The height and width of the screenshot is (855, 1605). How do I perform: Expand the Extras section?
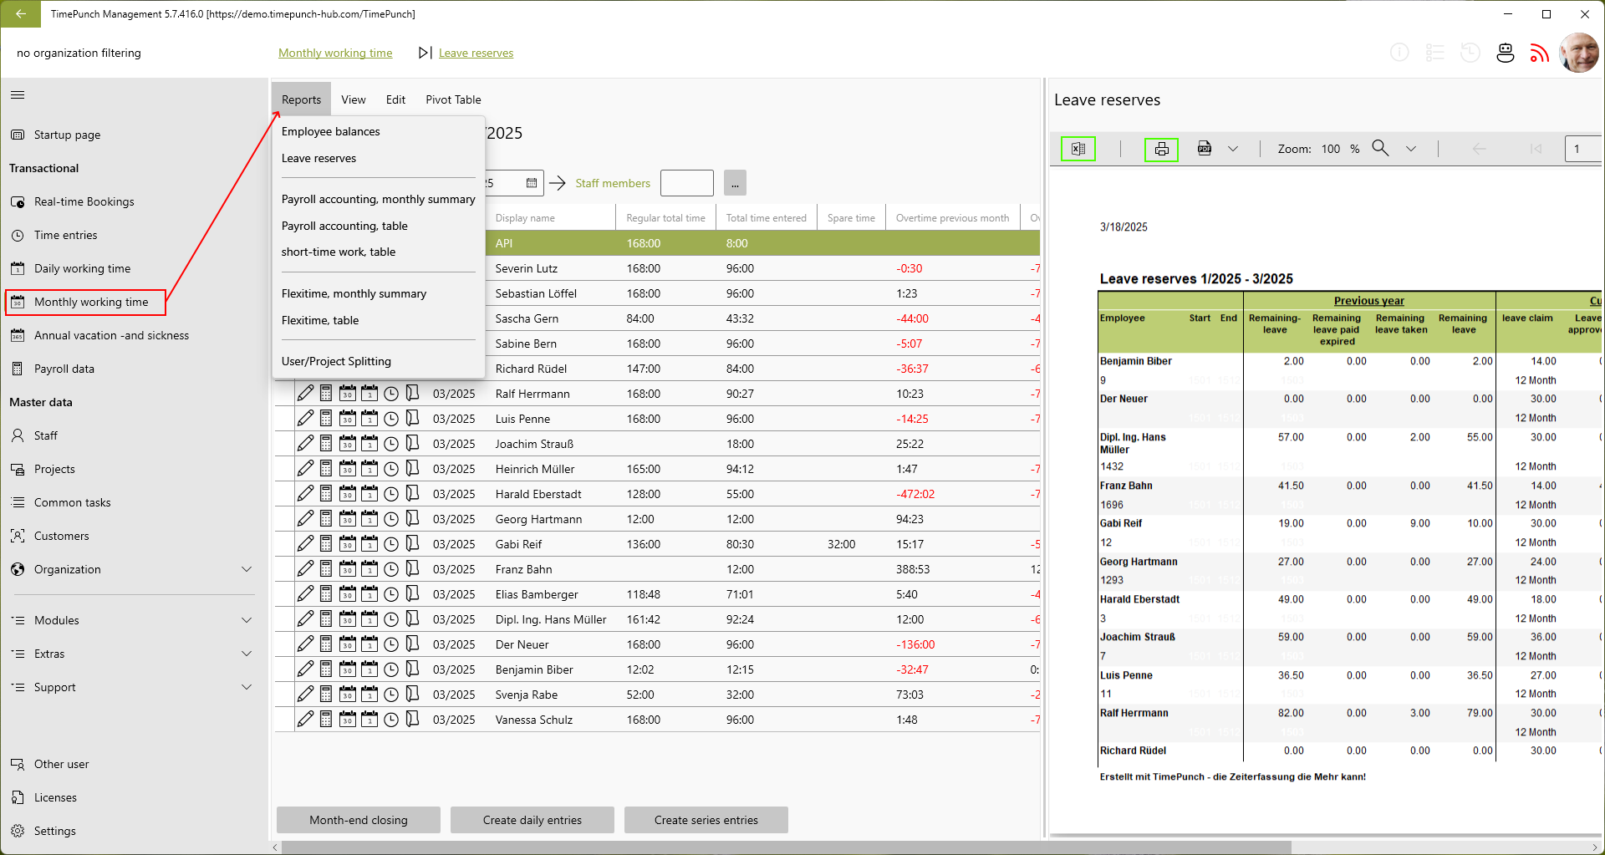[247, 654]
